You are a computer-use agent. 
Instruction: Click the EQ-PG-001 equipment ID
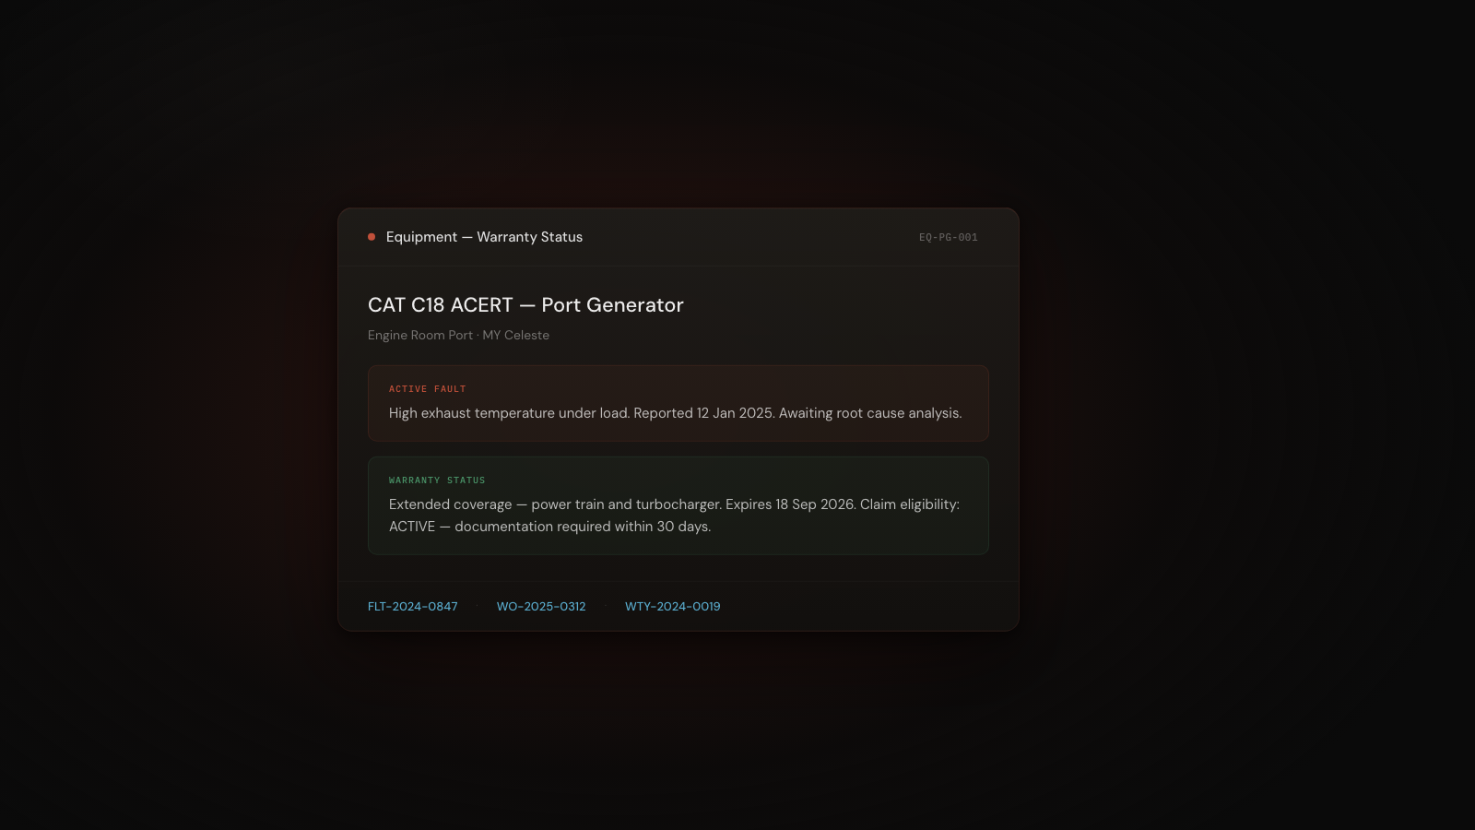(x=949, y=238)
